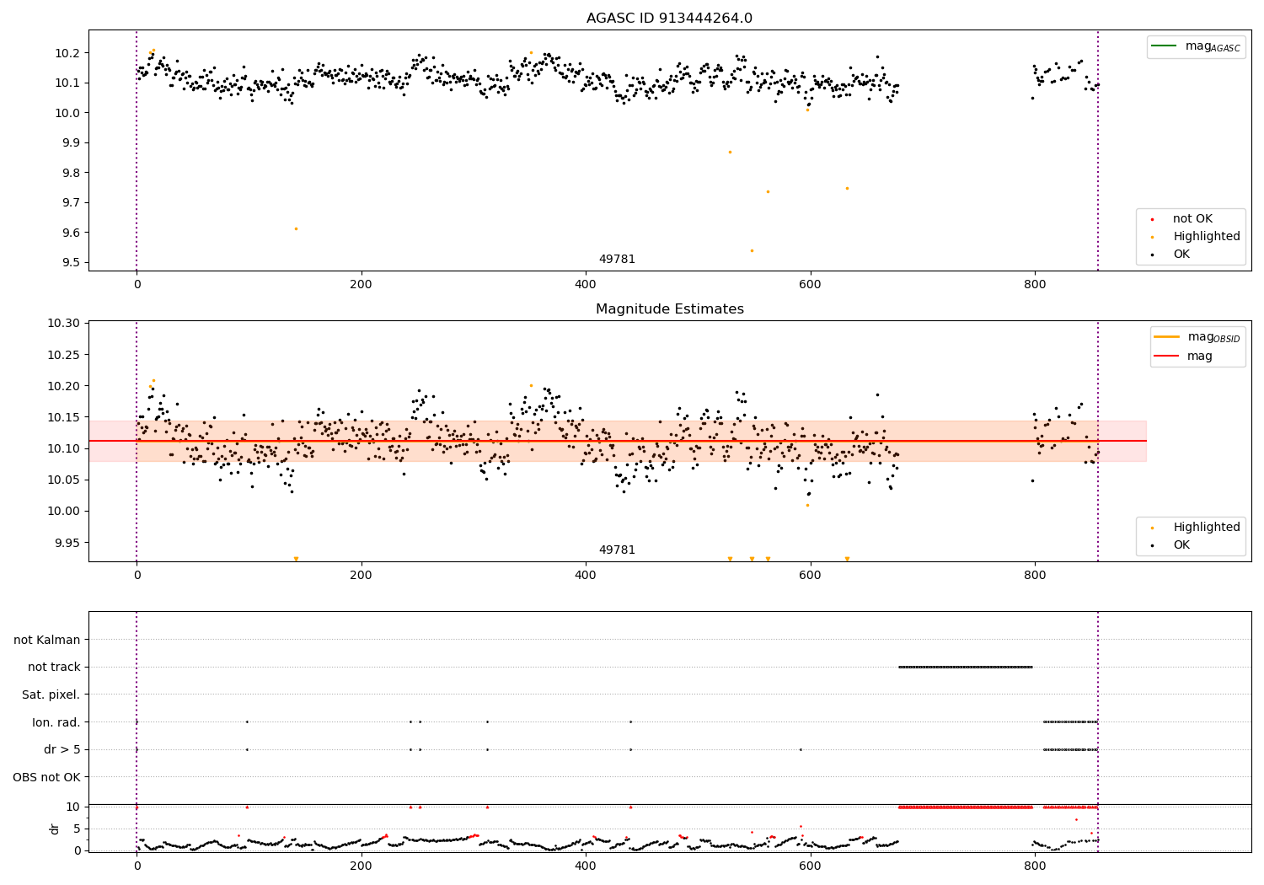The height and width of the screenshot is (885, 1264).
Task: Click the rotated 'dr' axis label
Action: pyautogui.click(x=55, y=829)
